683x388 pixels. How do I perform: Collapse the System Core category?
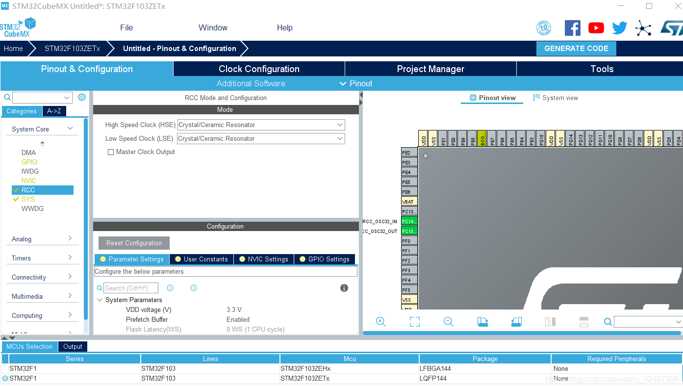70,129
